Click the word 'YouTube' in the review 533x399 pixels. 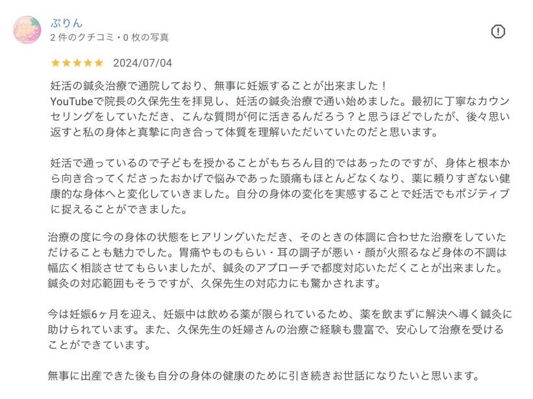click(x=71, y=101)
